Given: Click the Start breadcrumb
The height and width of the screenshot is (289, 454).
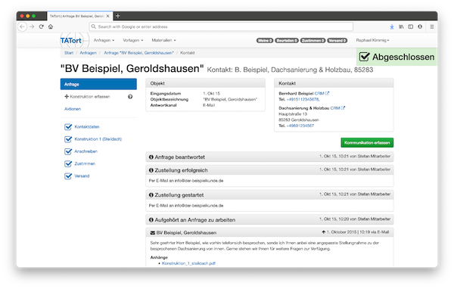Looking at the screenshot, I should (x=69, y=53).
